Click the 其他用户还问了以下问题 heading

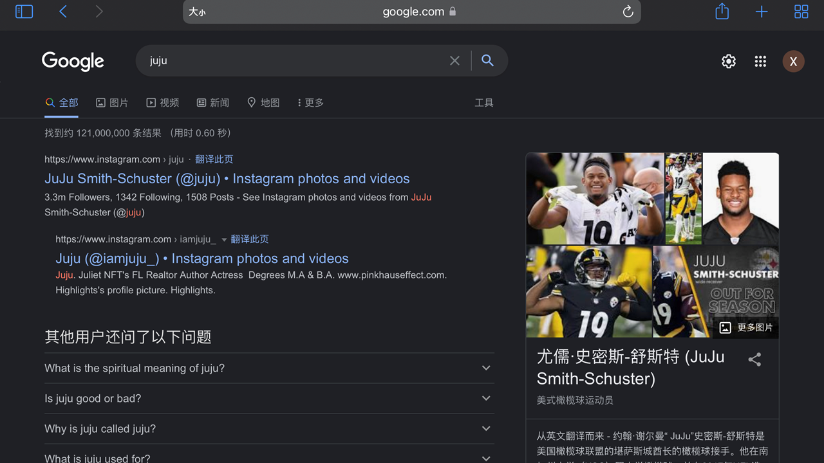[128, 337]
